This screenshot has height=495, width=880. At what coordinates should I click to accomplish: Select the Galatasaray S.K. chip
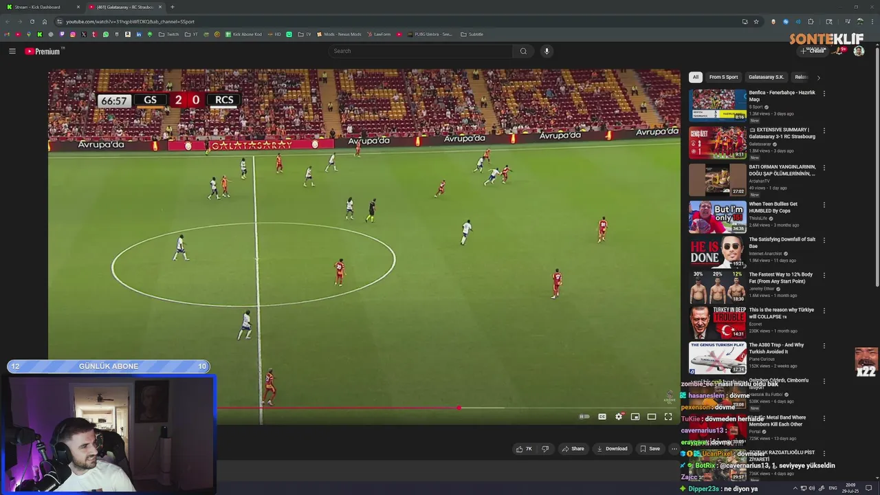766,77
